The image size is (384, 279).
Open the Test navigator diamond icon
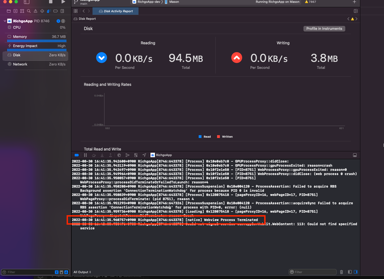point(42,11)
